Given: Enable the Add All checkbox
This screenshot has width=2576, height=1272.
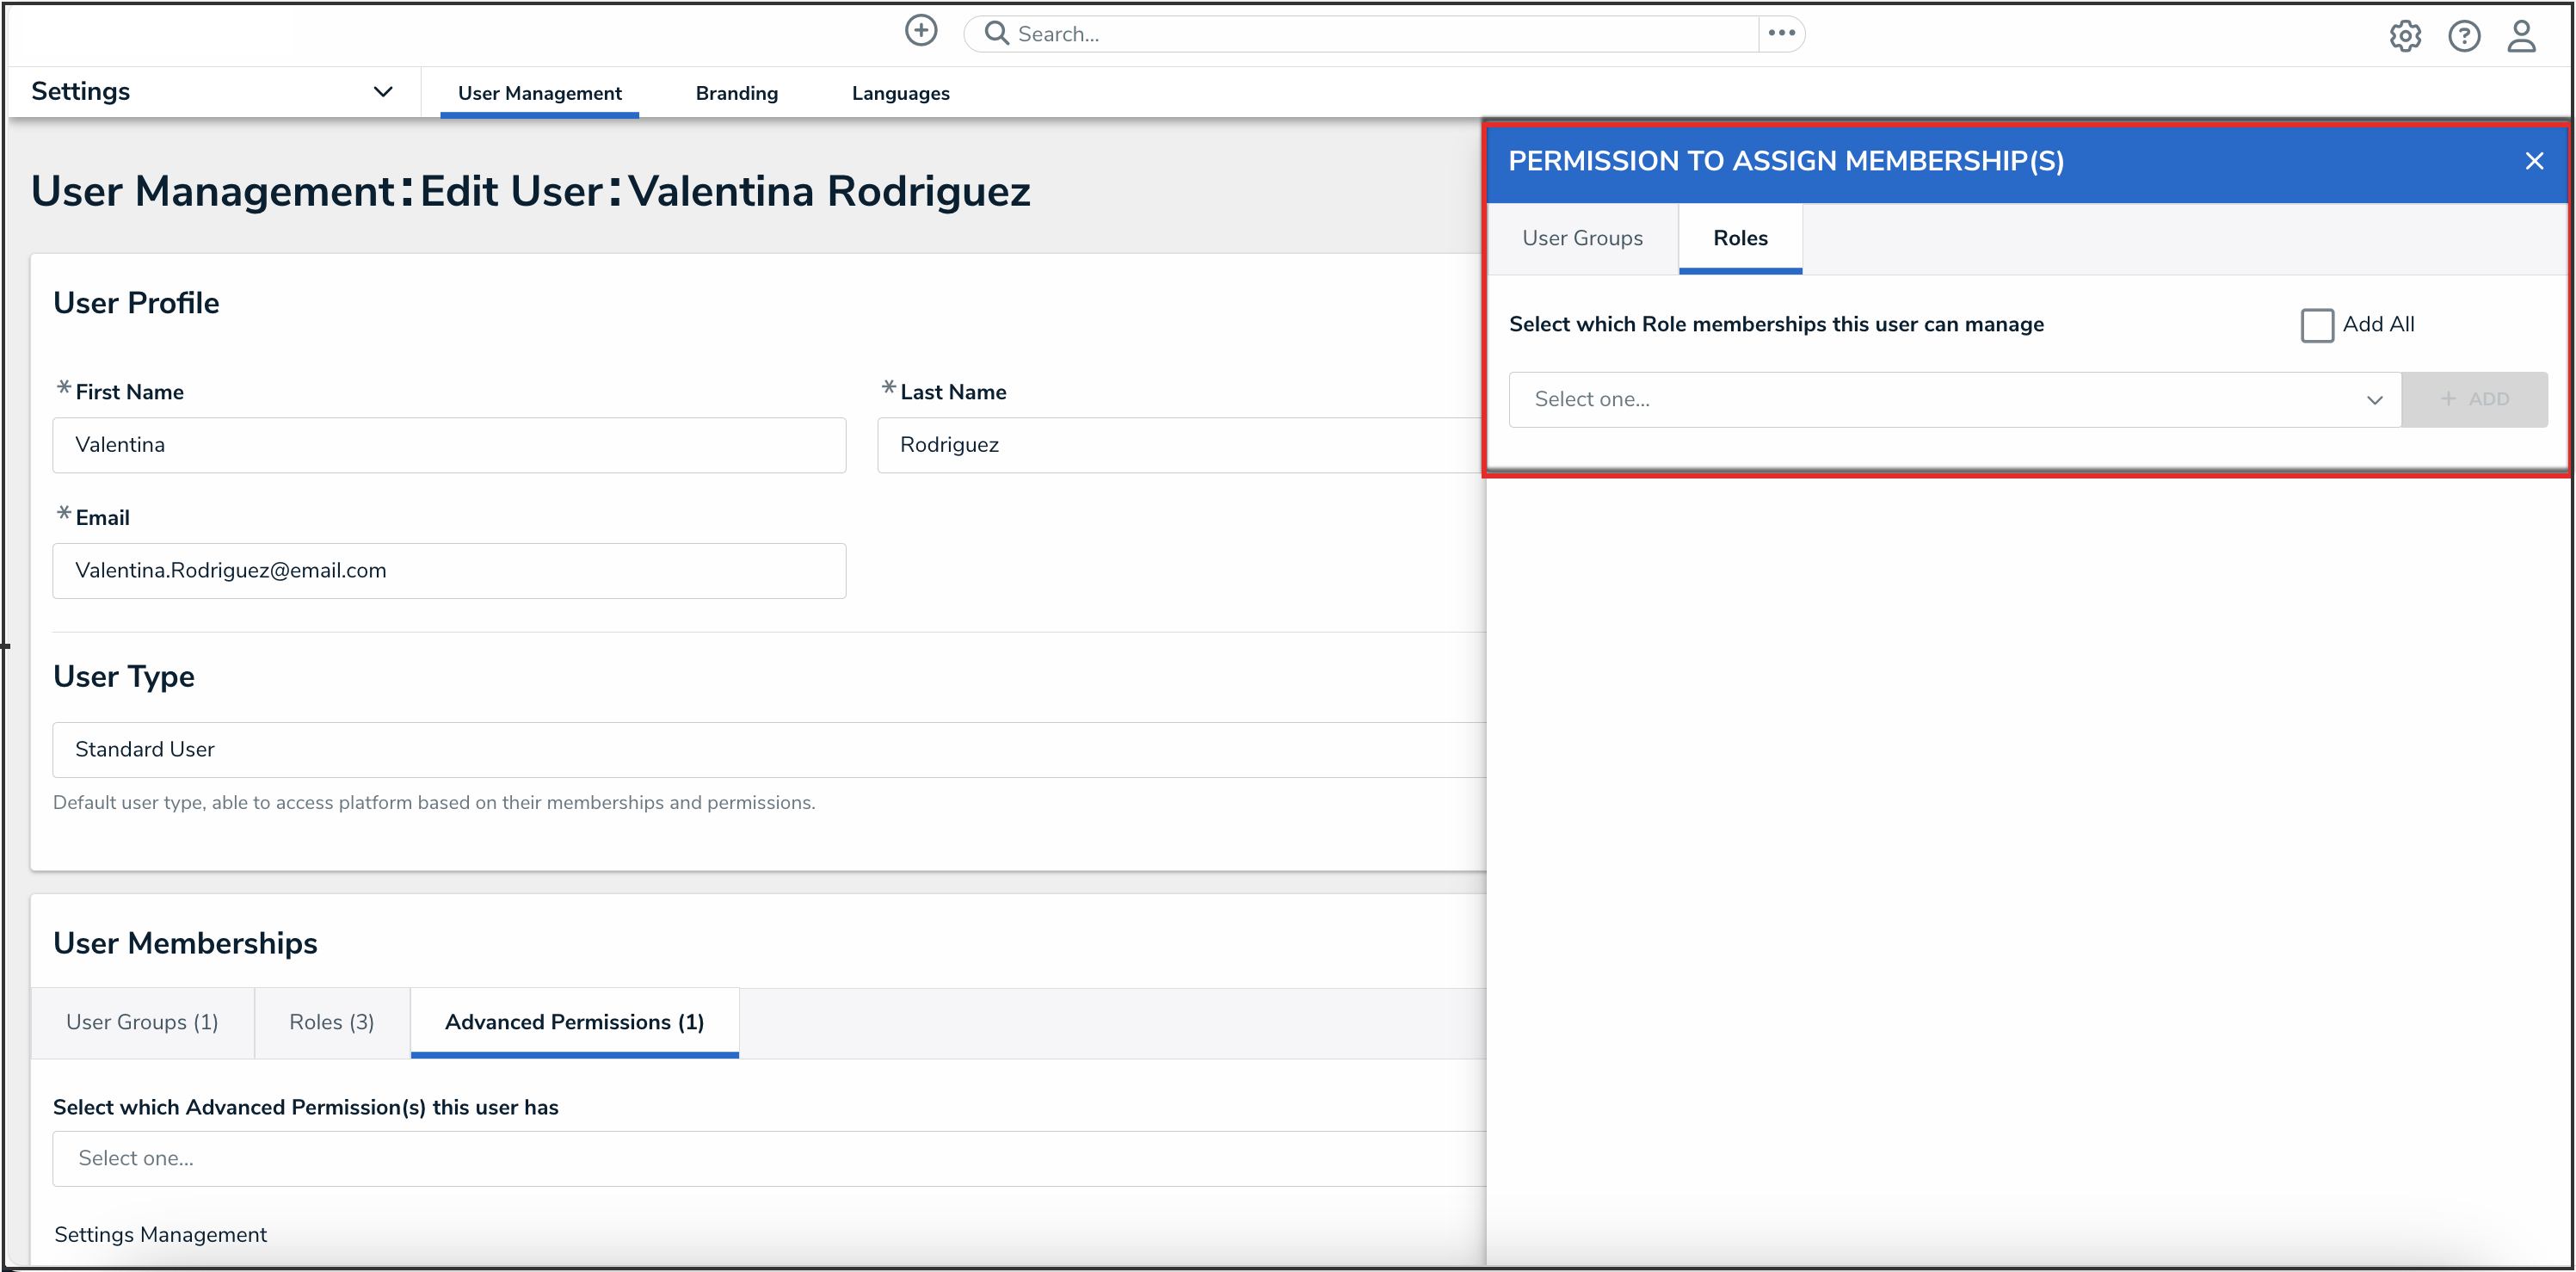Looking at the screenshot, I should tap(2317, 325).
